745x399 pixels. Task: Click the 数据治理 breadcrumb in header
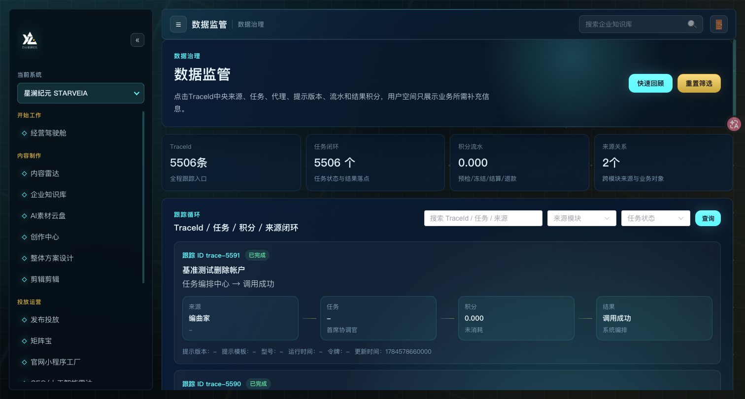[251, 24]
